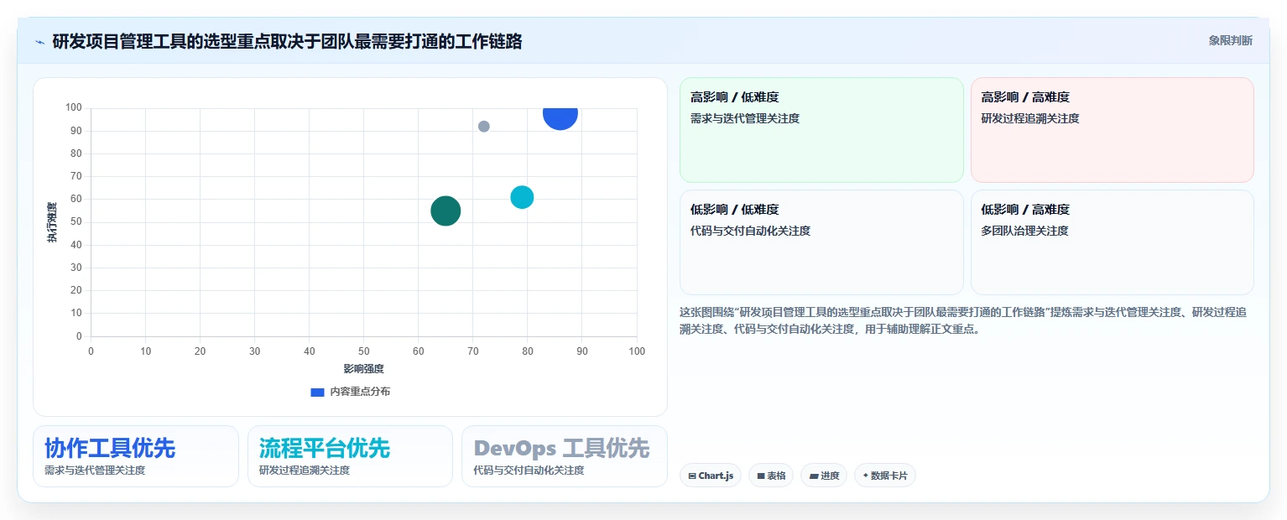Click the blue legend color box
The image size is (1287, 520).
(317, 392)
